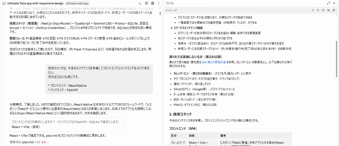This screenshot has width=339, height=146.
Task: Click the ultimate-todo-app project tag
Action: tap(77, 3)
